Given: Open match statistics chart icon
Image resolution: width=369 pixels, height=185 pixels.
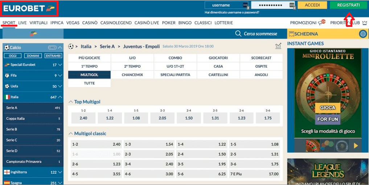Looking at the screenshot, I should 278,46.
